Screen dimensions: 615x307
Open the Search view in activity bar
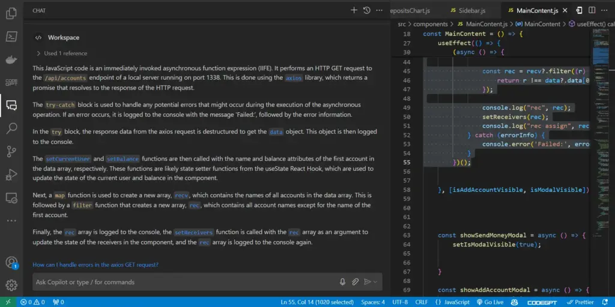point(11,128)
